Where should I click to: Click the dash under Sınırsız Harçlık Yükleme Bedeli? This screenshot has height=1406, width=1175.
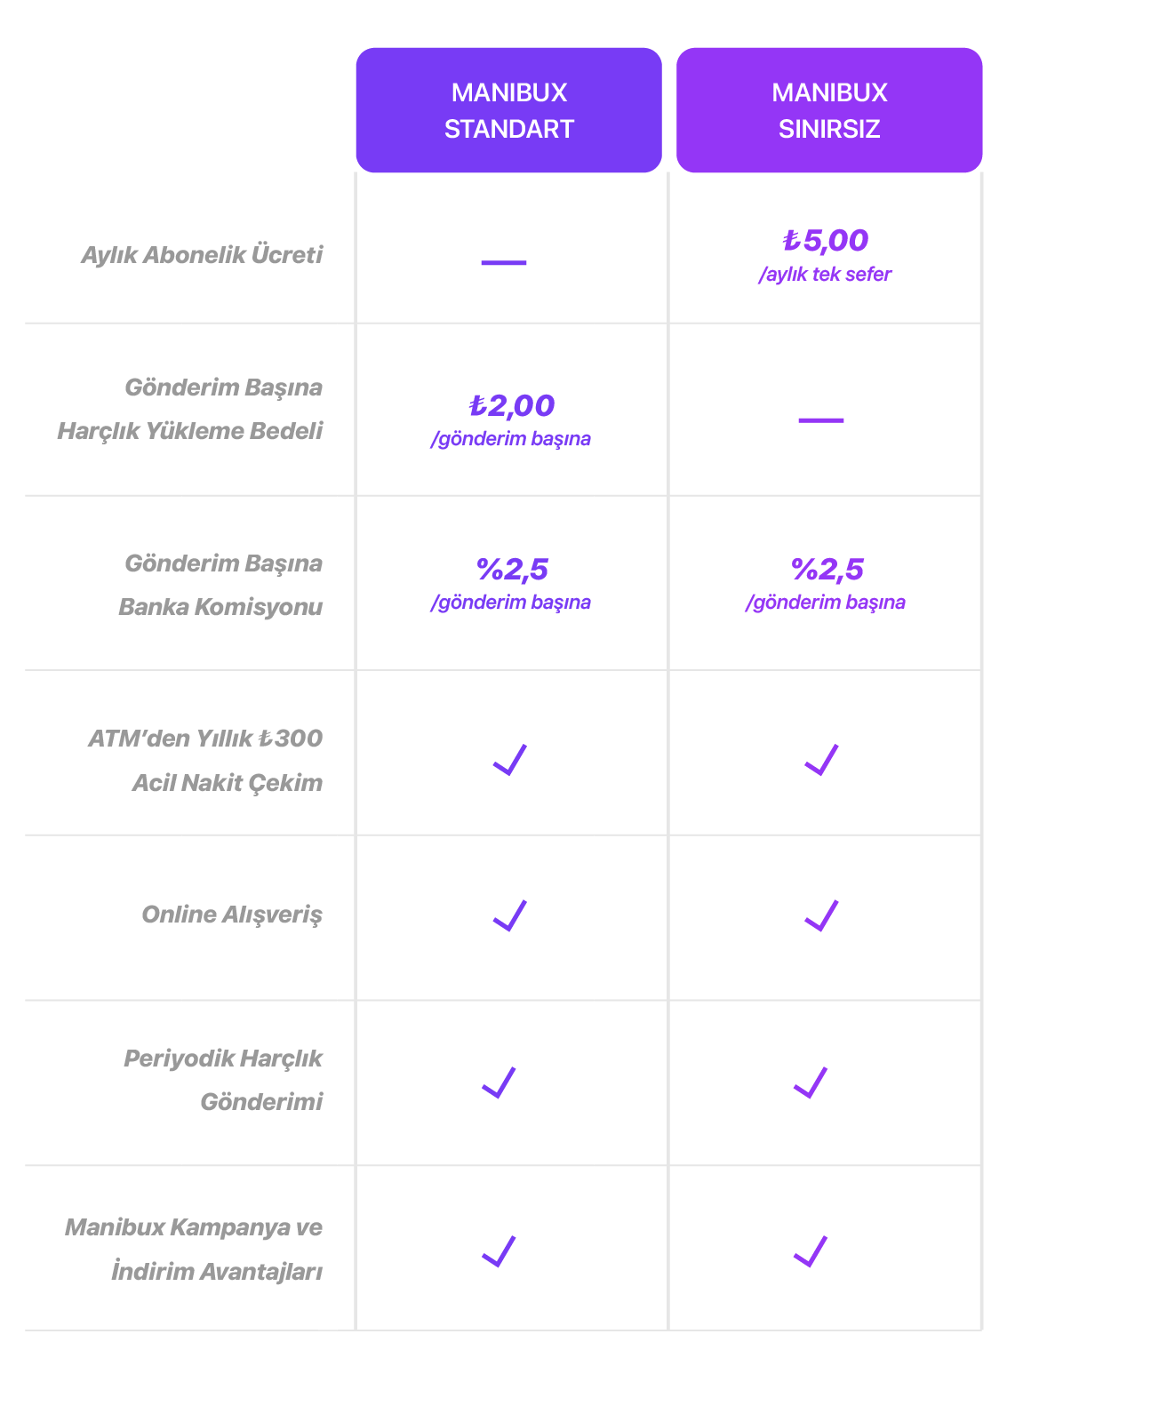tap(821, 419)
